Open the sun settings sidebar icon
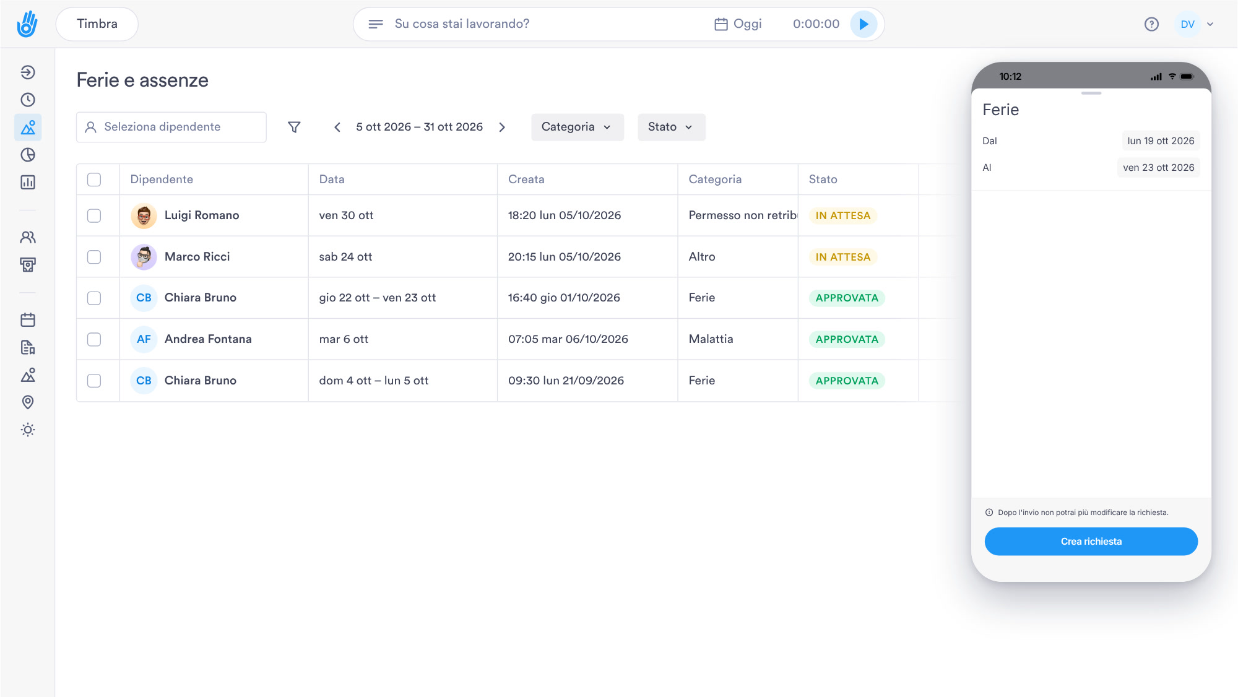 (28, 430)
